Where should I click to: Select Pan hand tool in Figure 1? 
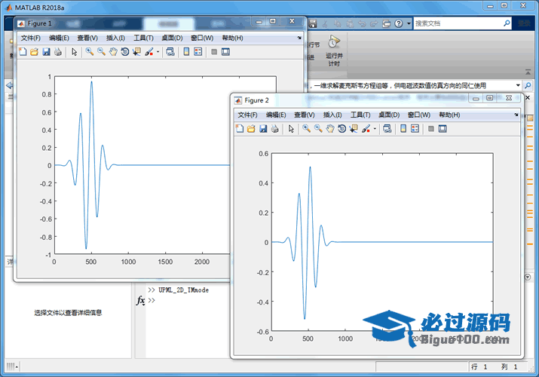coord(113,52)
